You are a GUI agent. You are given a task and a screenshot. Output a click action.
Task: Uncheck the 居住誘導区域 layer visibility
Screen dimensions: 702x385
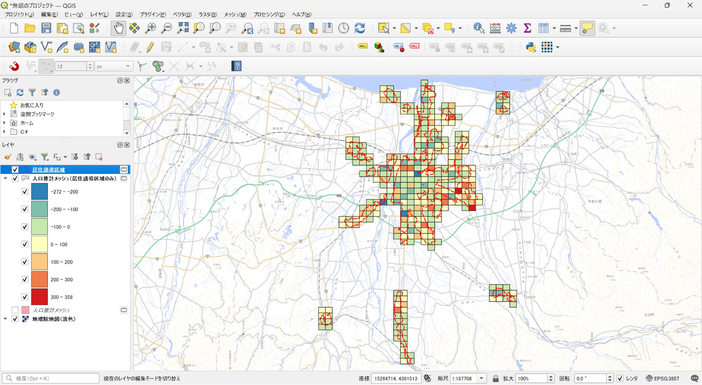pos(15,170)
